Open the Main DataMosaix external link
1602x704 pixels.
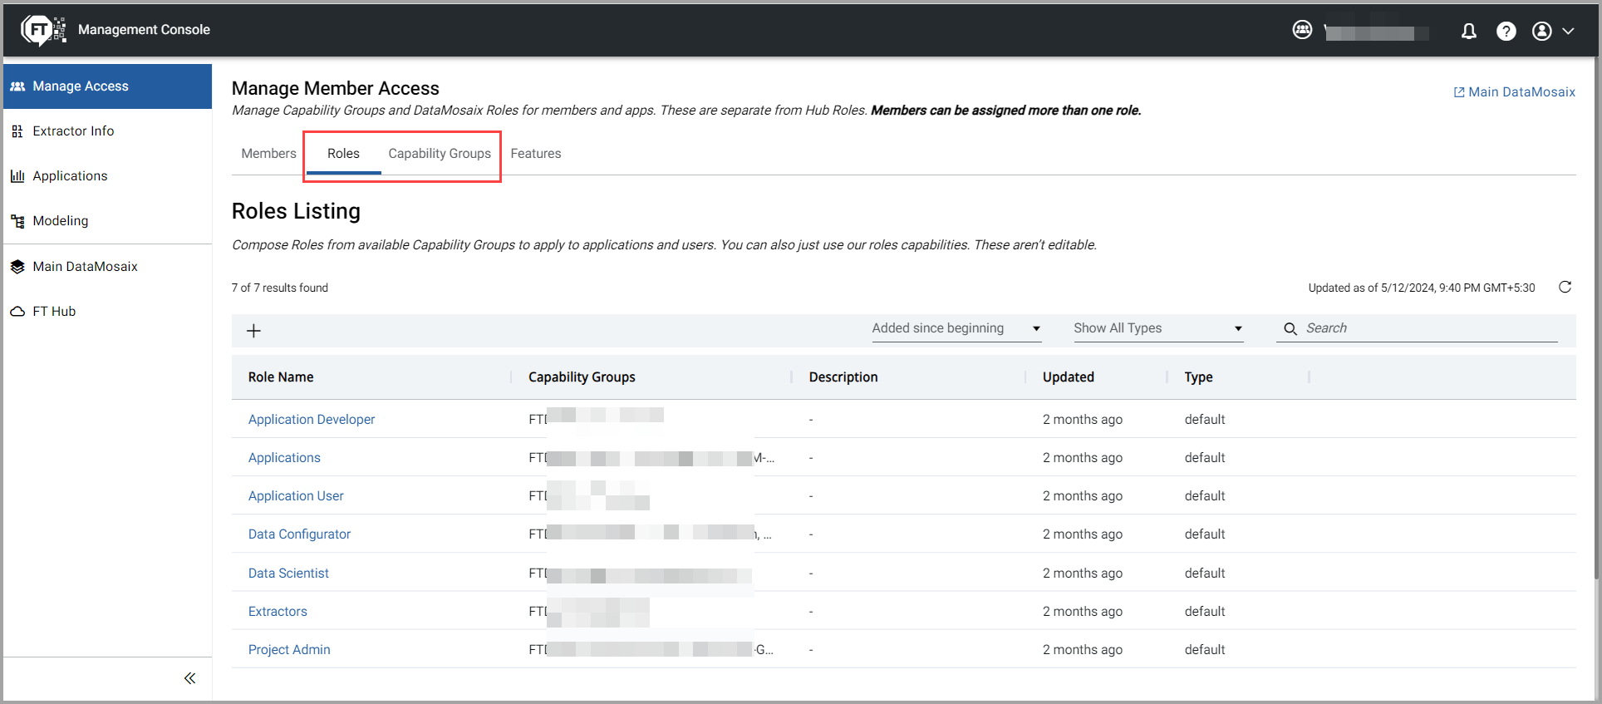[x=1514, y=92]
